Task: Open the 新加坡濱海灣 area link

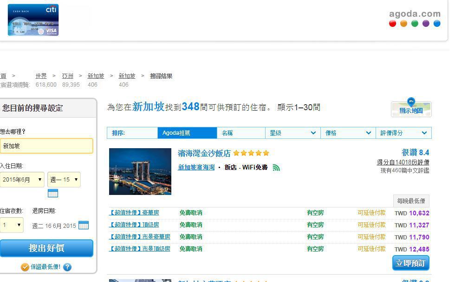Action: point(196,167)
